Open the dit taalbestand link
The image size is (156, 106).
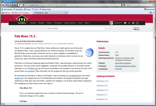pyautogui.click(x=74, y=76)
